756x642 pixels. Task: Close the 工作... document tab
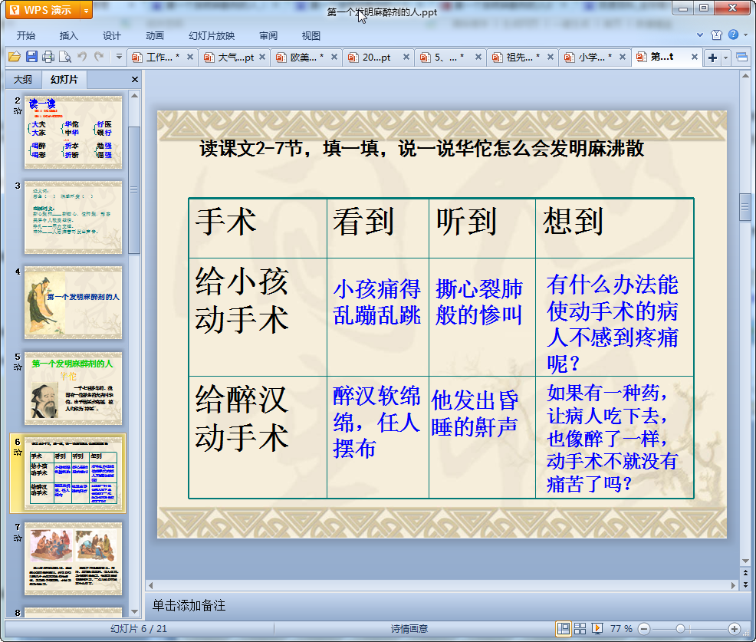coord(190,57)
